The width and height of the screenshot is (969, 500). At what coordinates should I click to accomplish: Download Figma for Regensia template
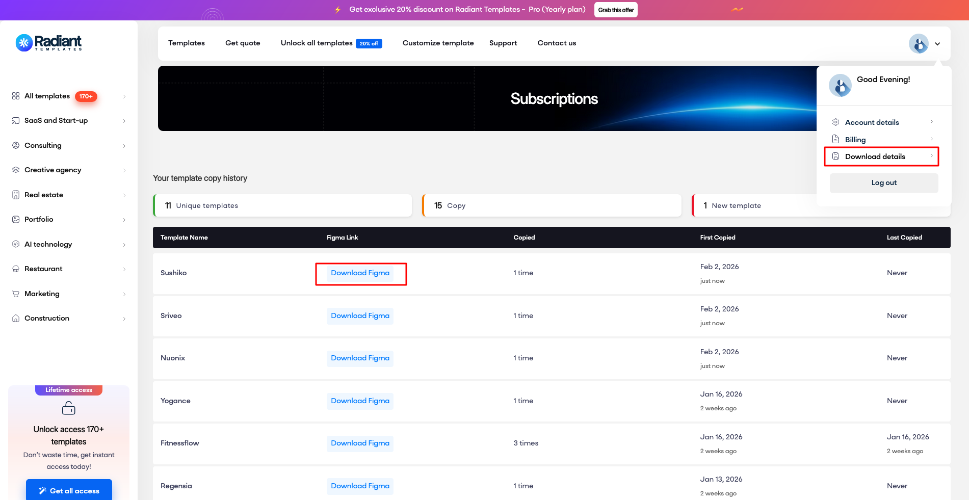coord(360,486)
